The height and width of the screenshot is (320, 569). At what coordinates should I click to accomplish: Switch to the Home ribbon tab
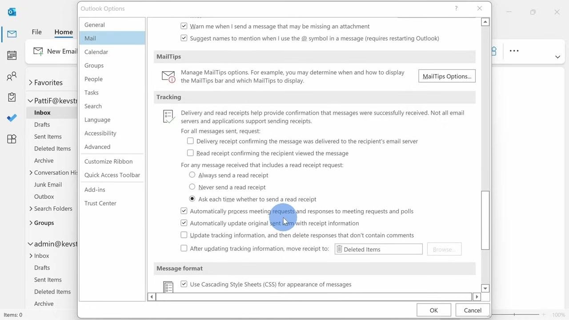64,32
